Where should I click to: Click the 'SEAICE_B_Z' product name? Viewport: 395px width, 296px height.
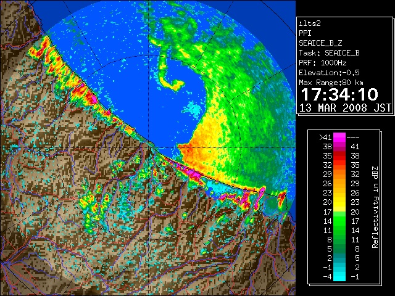pos(320,43)
